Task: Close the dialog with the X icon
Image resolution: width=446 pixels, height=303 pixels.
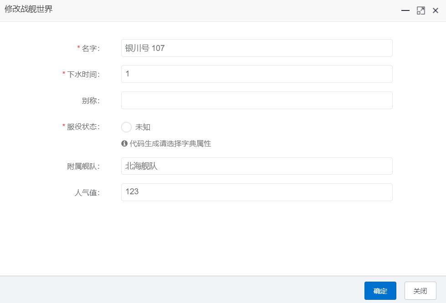Action: coord(435,10)
